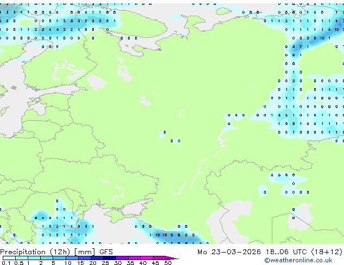
Task: Click the legend label '45'
Action: point(155,263)
